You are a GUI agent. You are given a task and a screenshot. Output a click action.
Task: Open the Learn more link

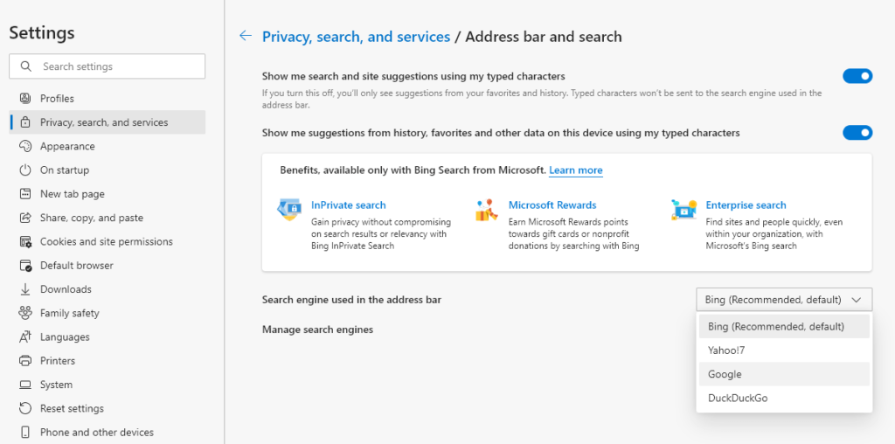click(x=575, y=170)
